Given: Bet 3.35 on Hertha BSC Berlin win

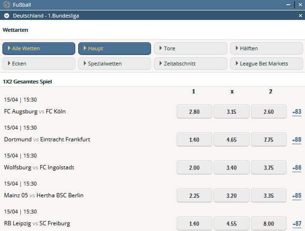Looking at the screenshot, I should (269, 195).
